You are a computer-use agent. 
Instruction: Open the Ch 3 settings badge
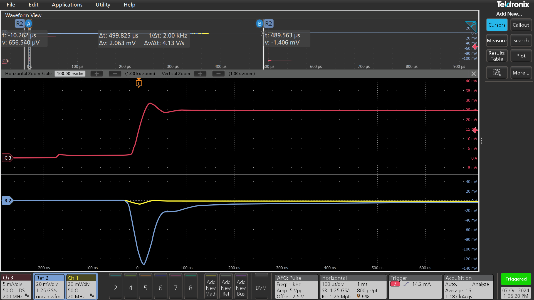pos(16,287)
